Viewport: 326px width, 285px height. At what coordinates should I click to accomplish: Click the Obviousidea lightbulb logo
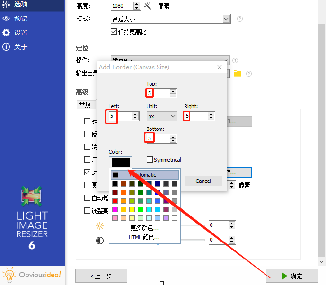pyautogui.click(x=9, y=275)
